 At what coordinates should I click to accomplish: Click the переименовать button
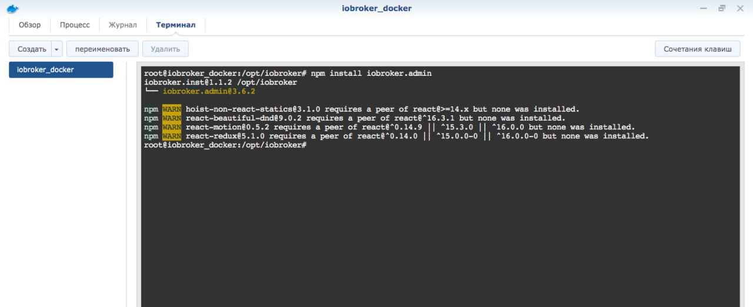click(102, 49)
